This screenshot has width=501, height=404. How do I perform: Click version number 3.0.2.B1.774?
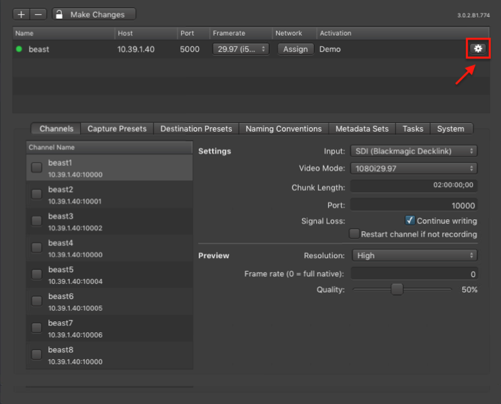click(473, 15)
